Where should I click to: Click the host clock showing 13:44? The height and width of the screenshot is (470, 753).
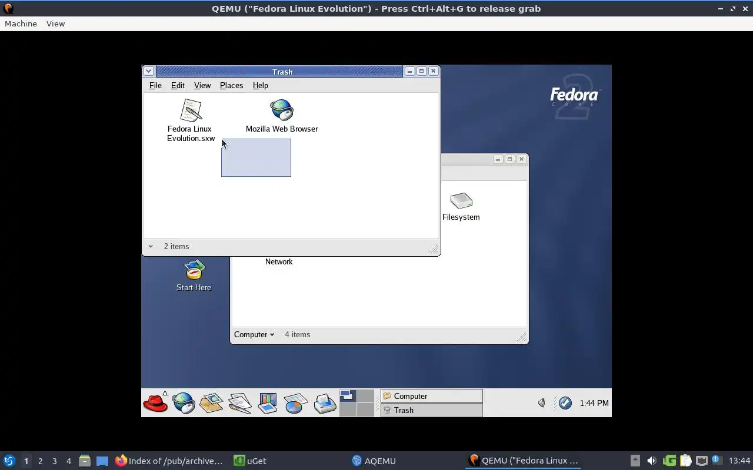[x=739, y=461]
